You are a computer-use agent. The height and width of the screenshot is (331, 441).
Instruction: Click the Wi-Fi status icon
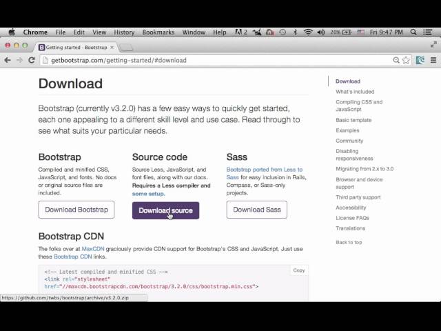pyautogui.click(x=308, y=32)
